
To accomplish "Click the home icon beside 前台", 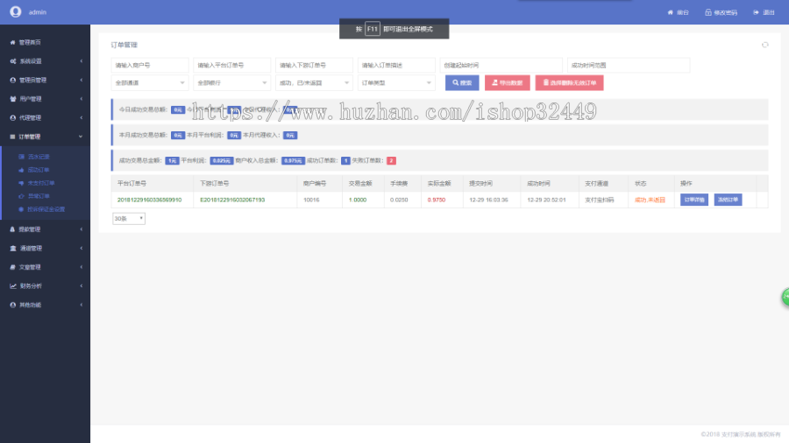I will click(671, 13).
